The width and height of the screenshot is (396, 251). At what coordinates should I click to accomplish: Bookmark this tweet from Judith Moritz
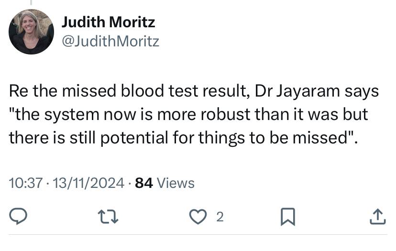(x=288, y=217)
